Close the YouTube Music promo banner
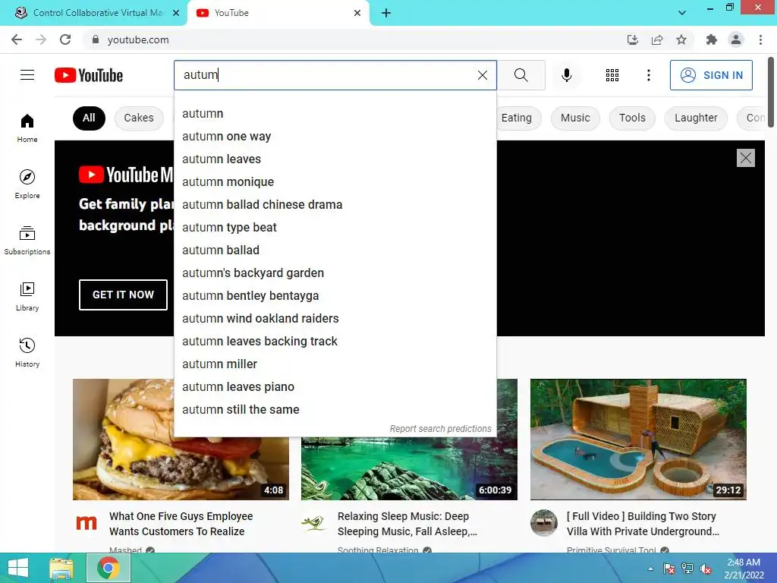The width and height of the screenshot is (777, 583). tap(745, 158)
